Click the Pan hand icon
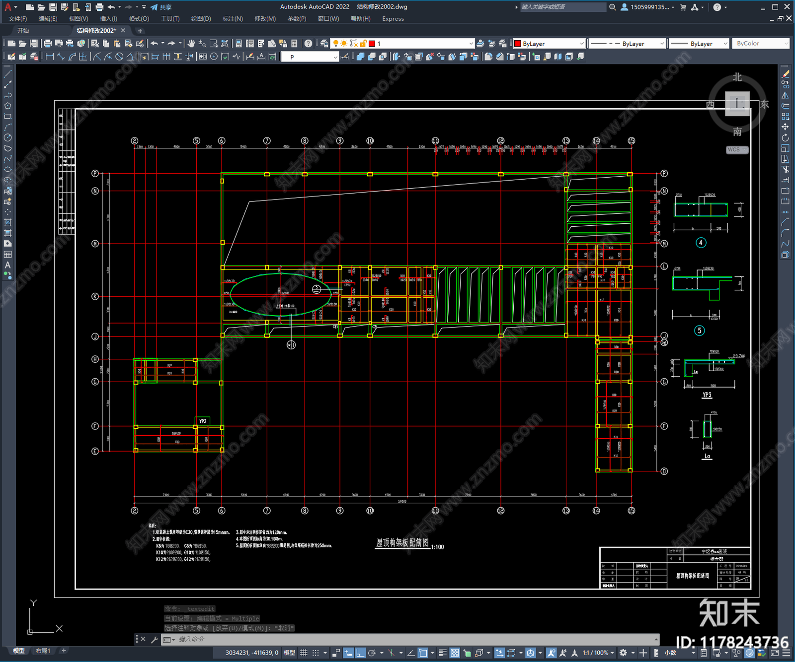Image resolution: width=795 pixels, height=662 pixels. click(x=191, y=44)
